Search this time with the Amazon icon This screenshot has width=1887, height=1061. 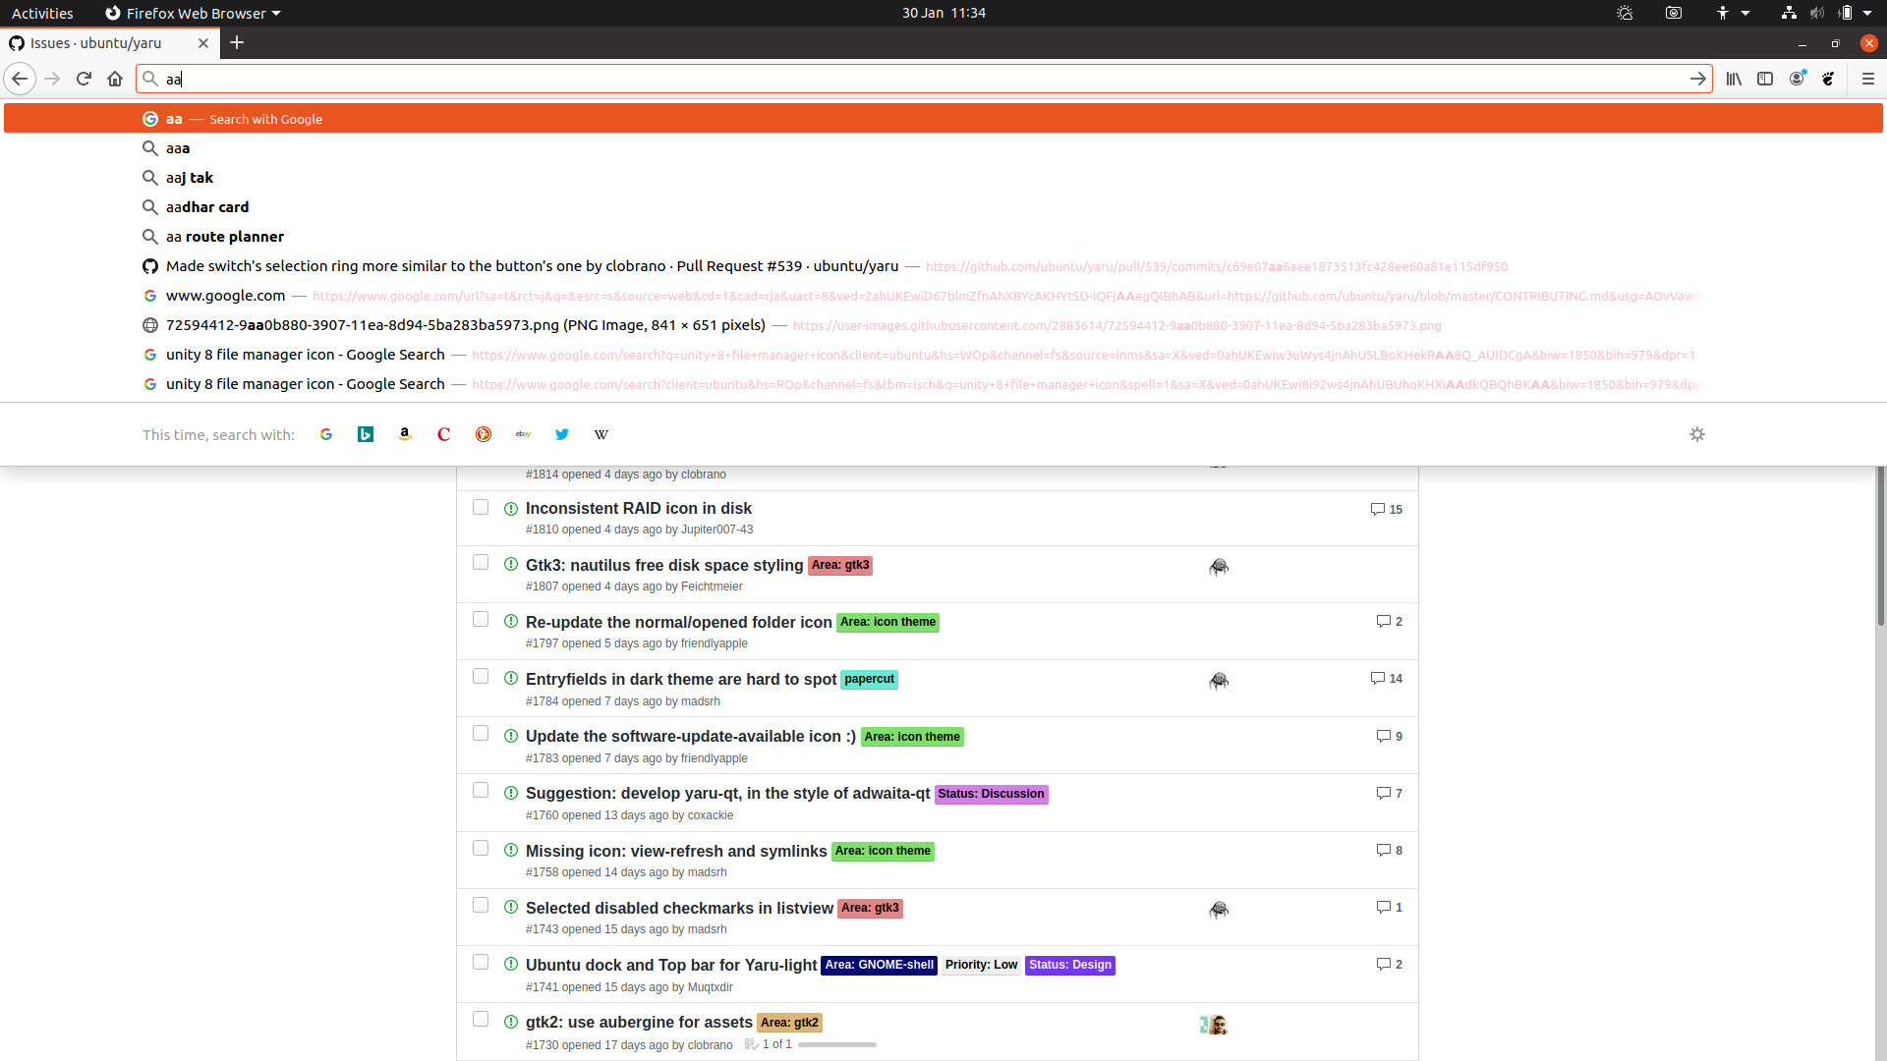click(404, 434)
